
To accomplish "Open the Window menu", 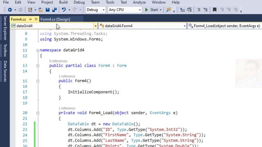I will [x=159, y=2].
